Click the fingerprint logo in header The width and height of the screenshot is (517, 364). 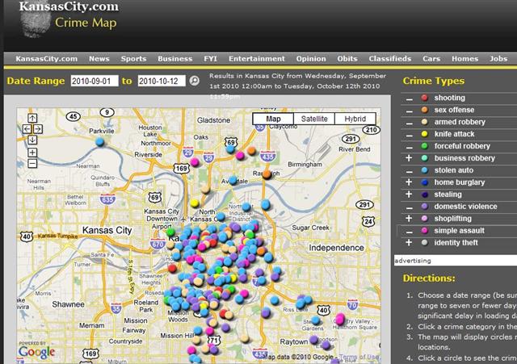[x=36, y=23]
